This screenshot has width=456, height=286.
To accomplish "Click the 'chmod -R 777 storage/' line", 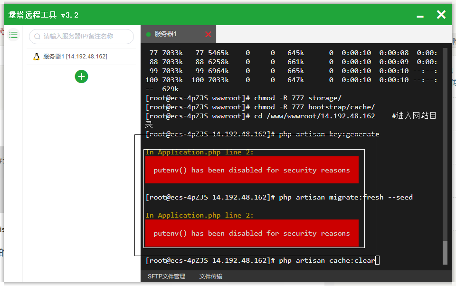I will coord(243,98).
